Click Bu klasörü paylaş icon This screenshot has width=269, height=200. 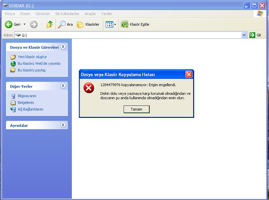pos(13,70)
